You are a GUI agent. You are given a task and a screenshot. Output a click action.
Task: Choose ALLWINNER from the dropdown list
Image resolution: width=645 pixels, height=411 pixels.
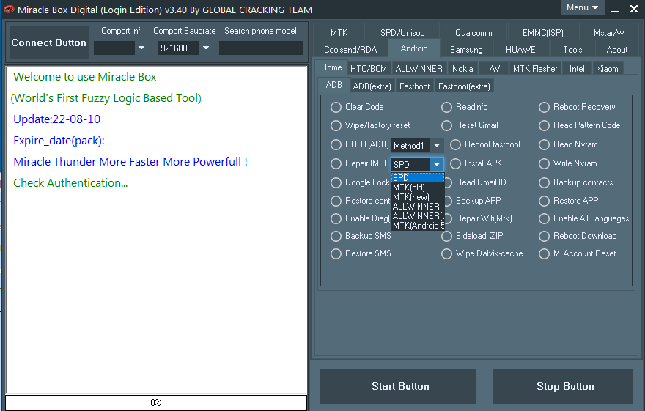pos(418,207)
